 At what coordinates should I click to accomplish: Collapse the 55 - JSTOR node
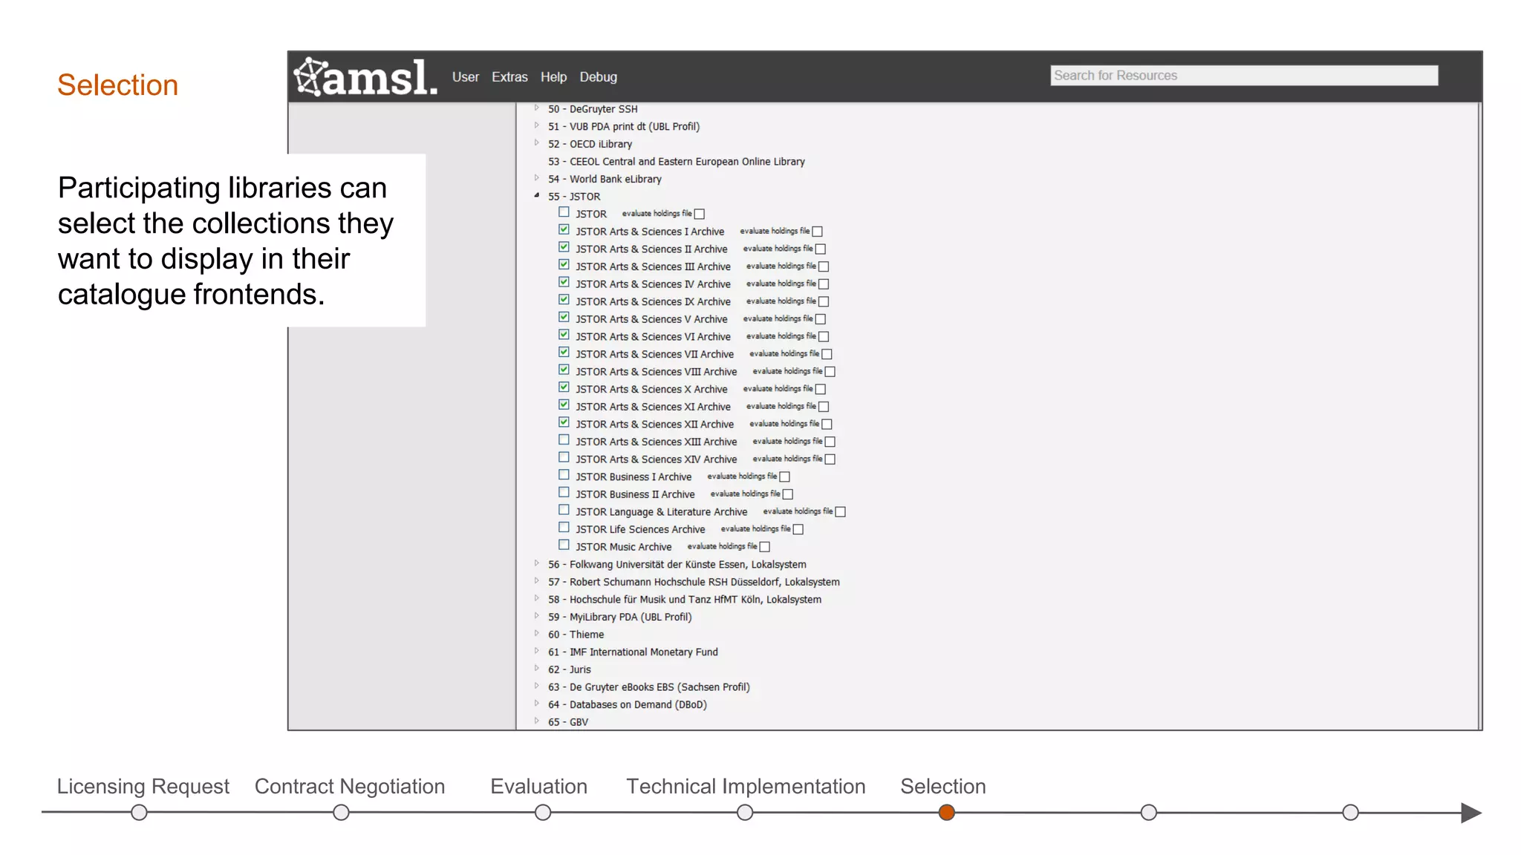[x=536, y=196]
